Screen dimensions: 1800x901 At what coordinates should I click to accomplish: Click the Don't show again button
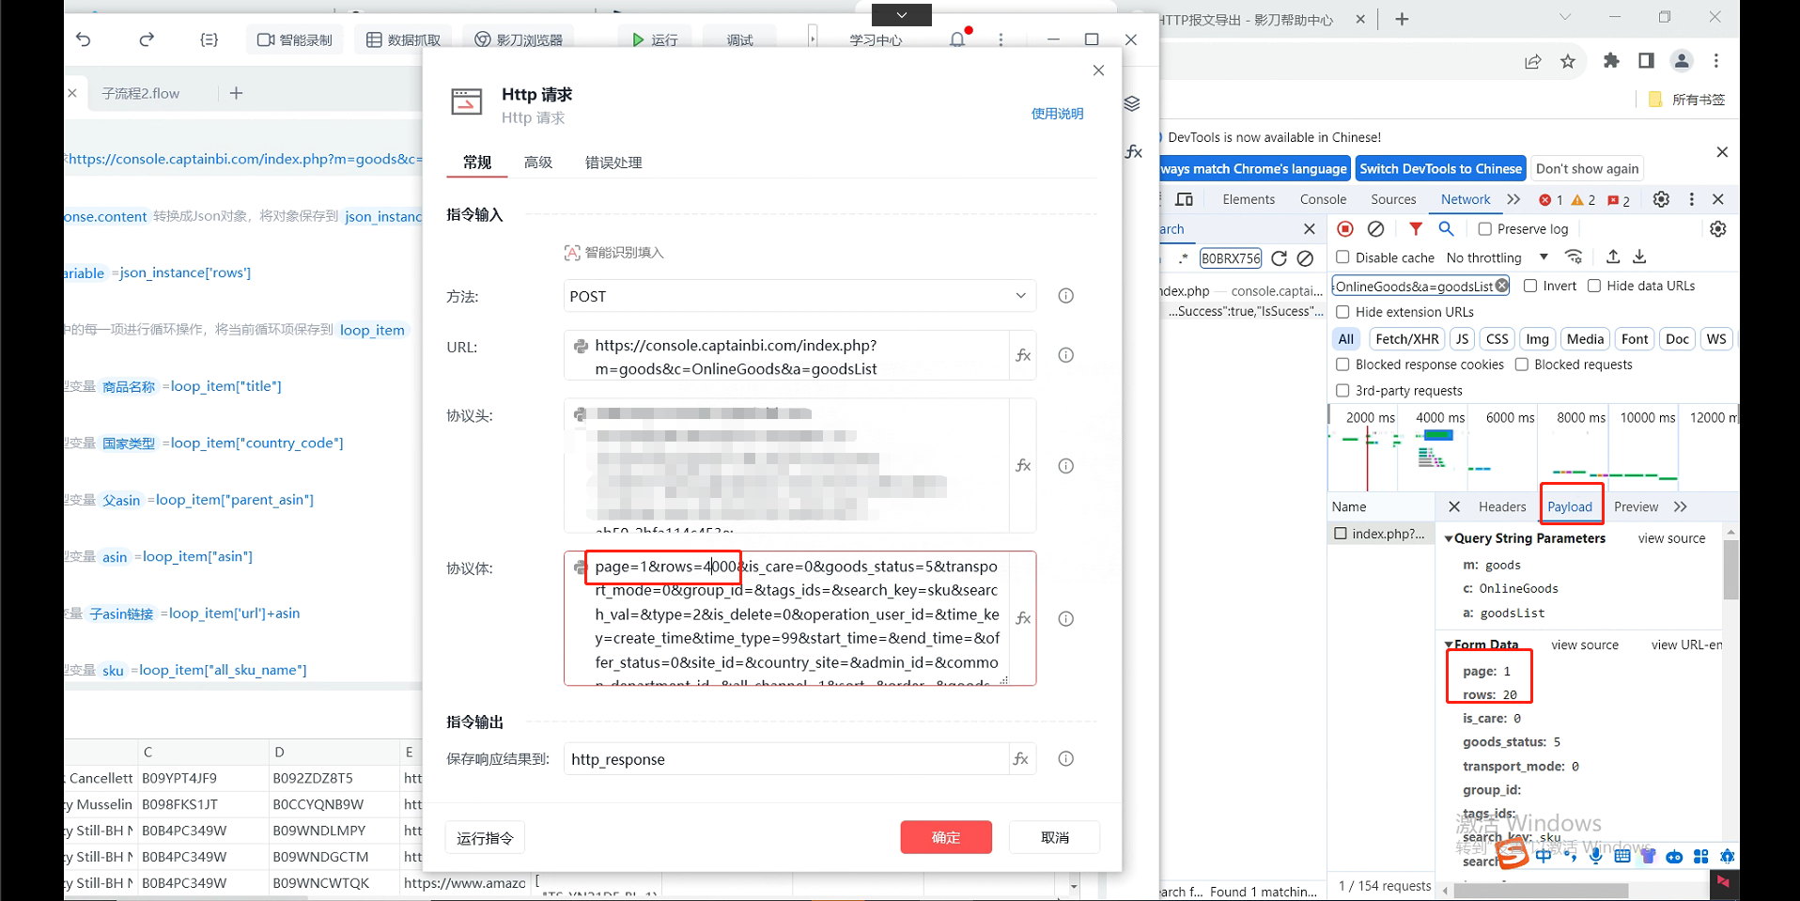coord(1587,169)
